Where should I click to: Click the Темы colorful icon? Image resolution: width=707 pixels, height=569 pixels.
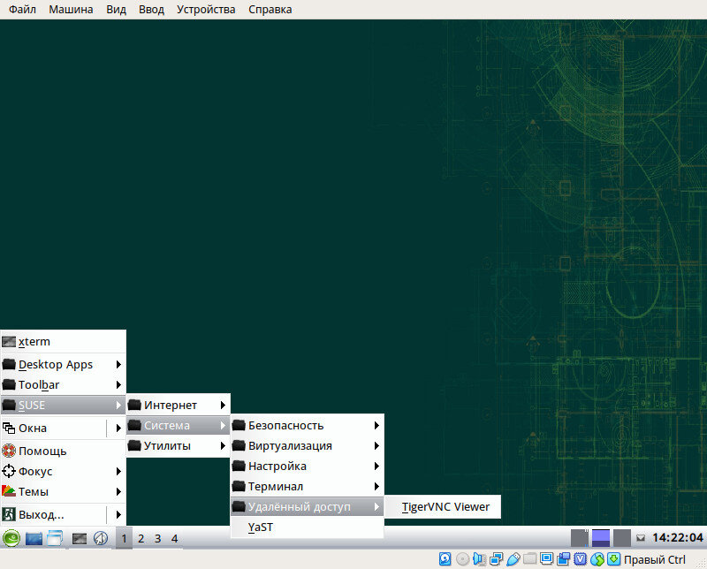[9, 491]
